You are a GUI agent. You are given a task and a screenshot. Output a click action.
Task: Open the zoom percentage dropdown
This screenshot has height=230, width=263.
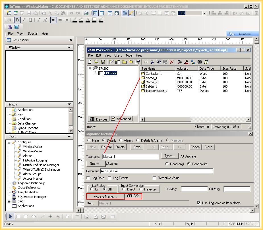point(204,13)
